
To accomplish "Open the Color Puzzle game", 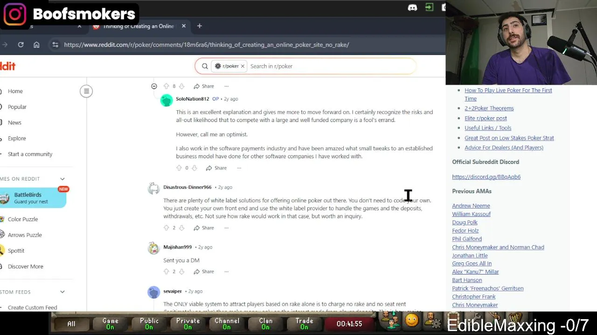I will (x=23, y=219).
